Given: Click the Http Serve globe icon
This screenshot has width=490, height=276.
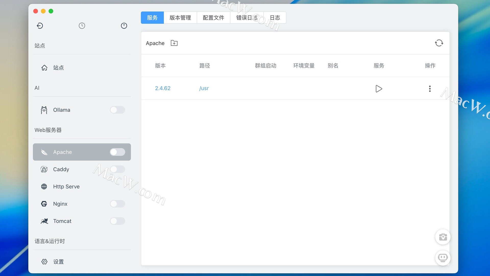Looking at the screenshot, I should pos(44,187).
